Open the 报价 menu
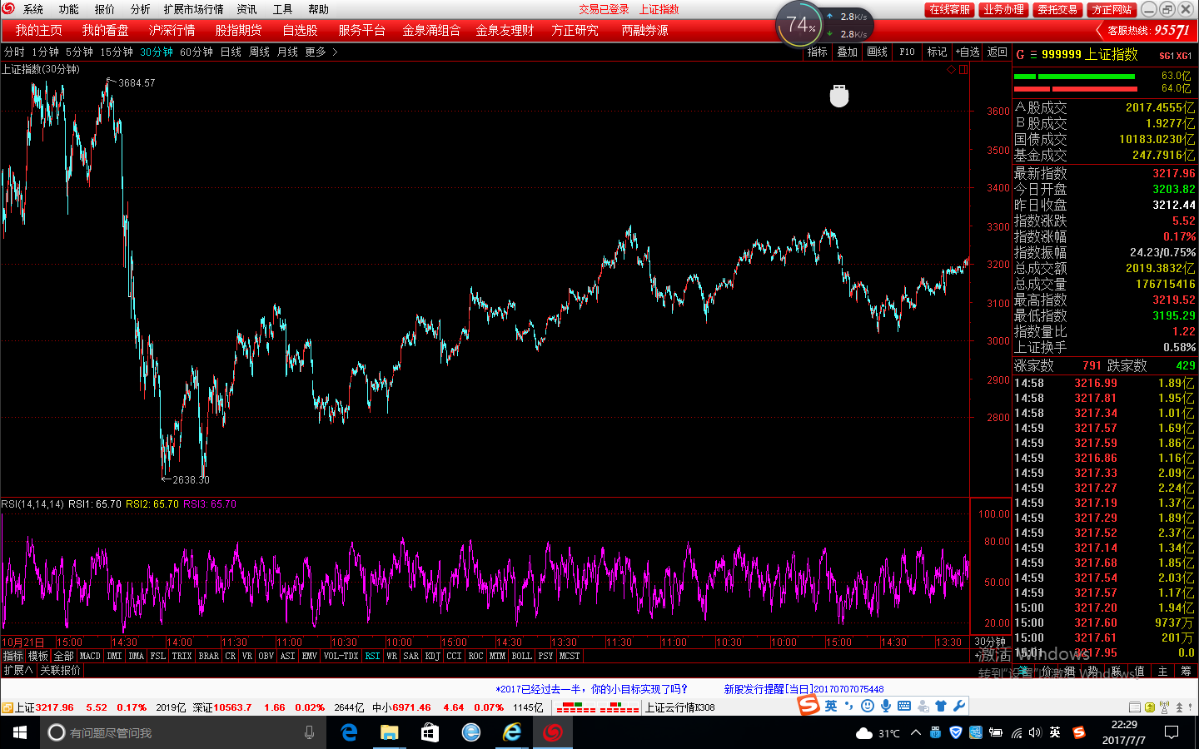 point(105,9)
